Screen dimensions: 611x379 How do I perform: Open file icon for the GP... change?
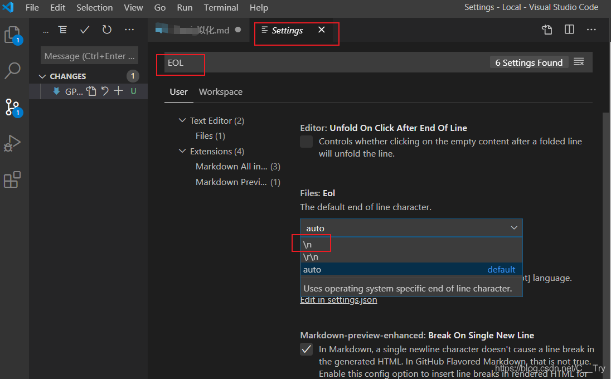tap(91, 91)
